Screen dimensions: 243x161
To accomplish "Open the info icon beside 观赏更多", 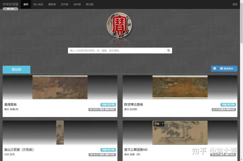I will tap(215, 69).
